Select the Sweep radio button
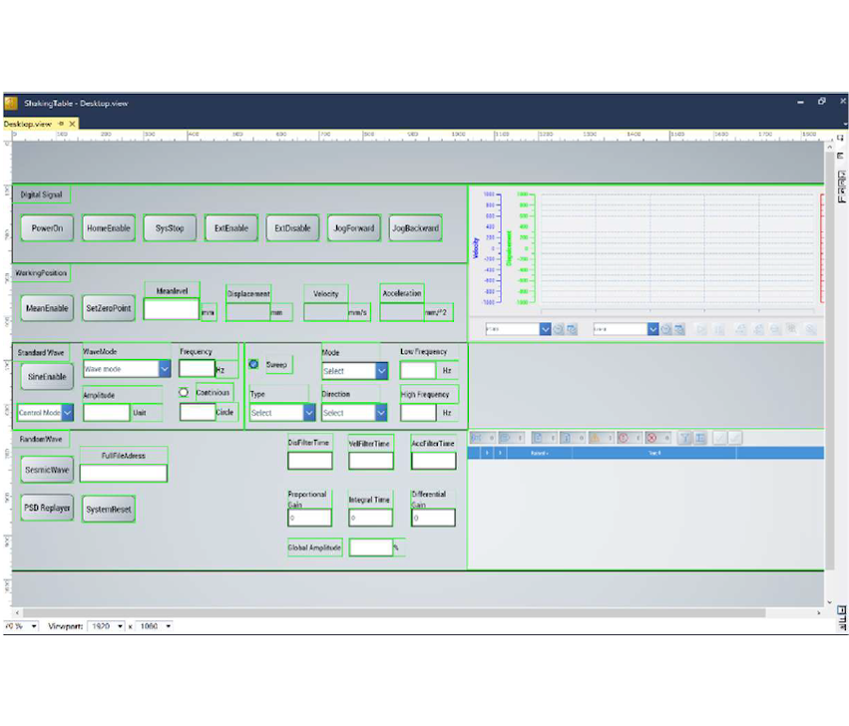 [x=253, y=365]
